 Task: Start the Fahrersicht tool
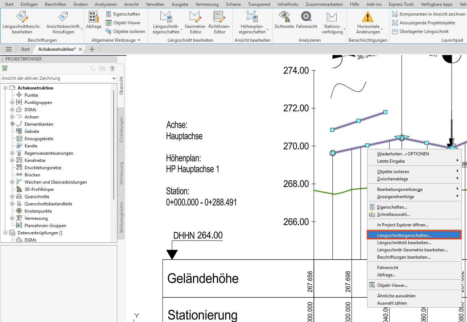point(306,20)
